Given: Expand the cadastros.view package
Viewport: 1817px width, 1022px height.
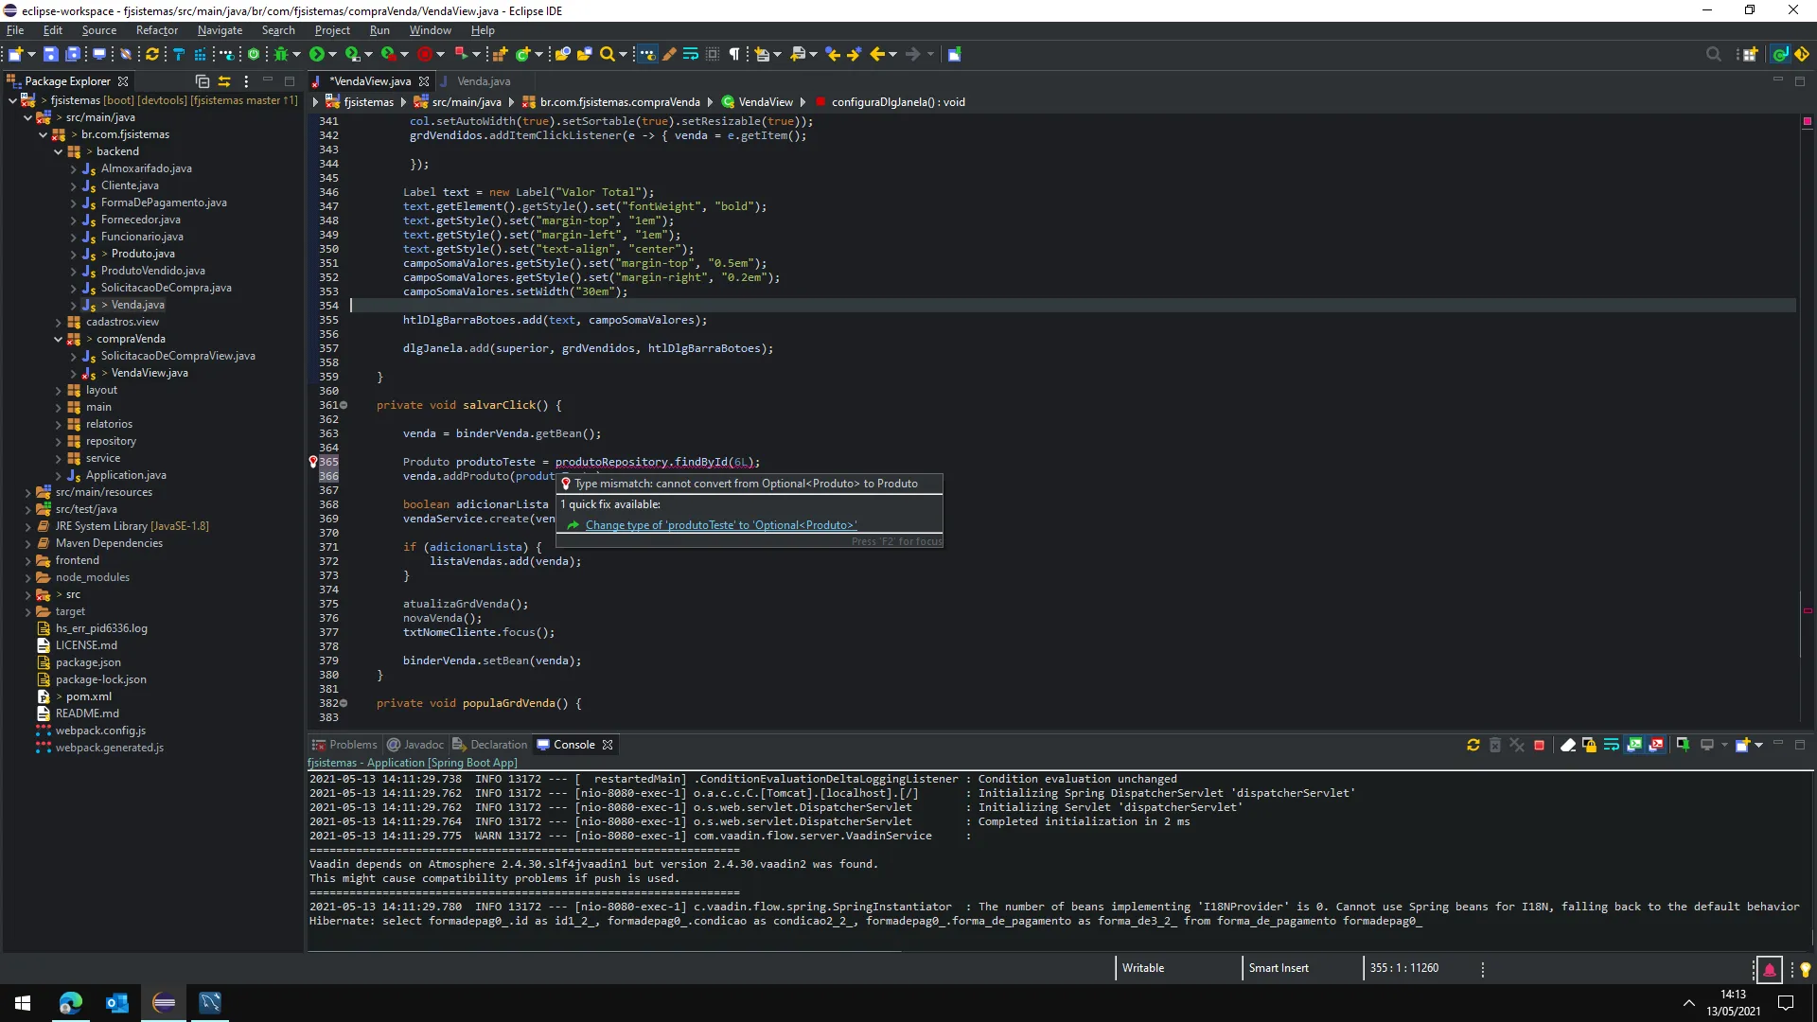Looking at the screenshot, I should 59,322.
